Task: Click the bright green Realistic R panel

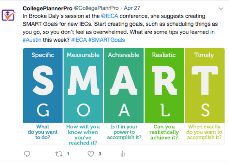Action: coord(164,86)
